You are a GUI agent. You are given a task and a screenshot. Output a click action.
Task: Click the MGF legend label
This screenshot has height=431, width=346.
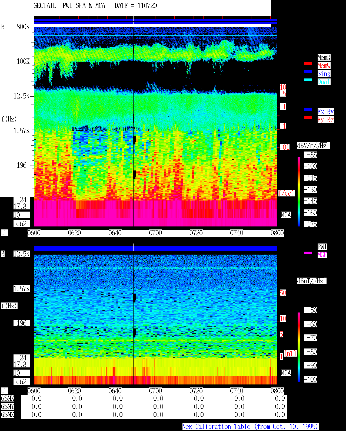click(322, 255)
